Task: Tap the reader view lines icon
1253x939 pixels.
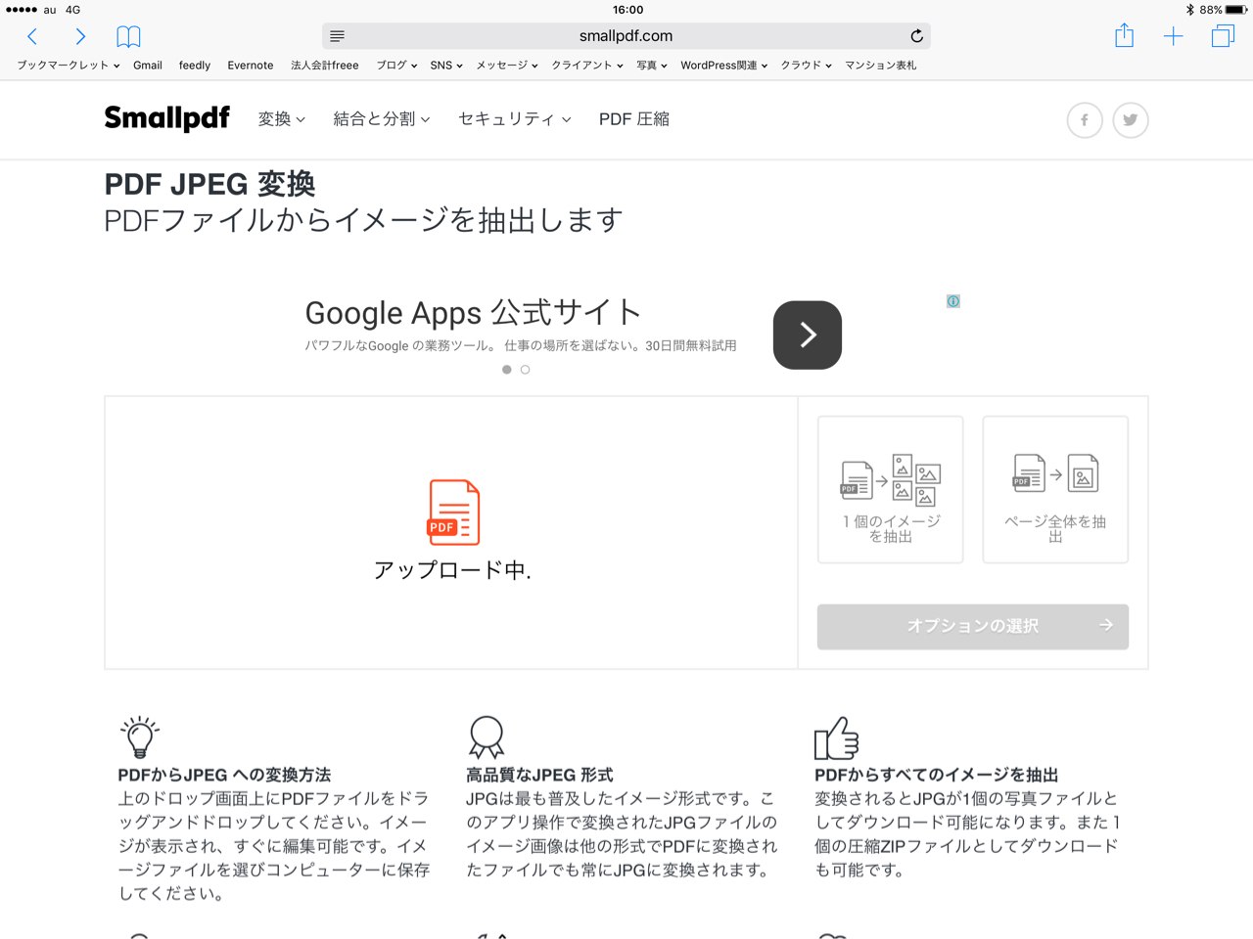Action: tap(337, 36)
